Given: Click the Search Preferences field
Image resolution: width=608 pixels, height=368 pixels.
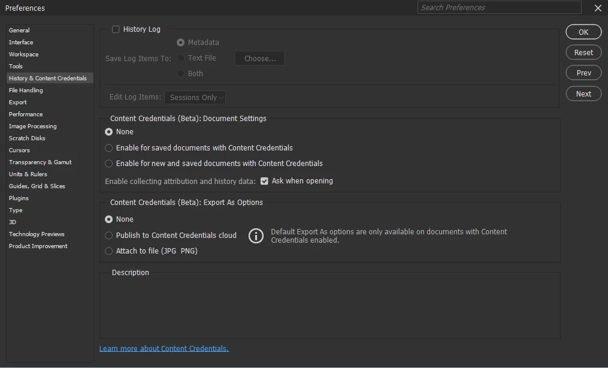Looking at the screenshot, I should click(x=499, y=8).
